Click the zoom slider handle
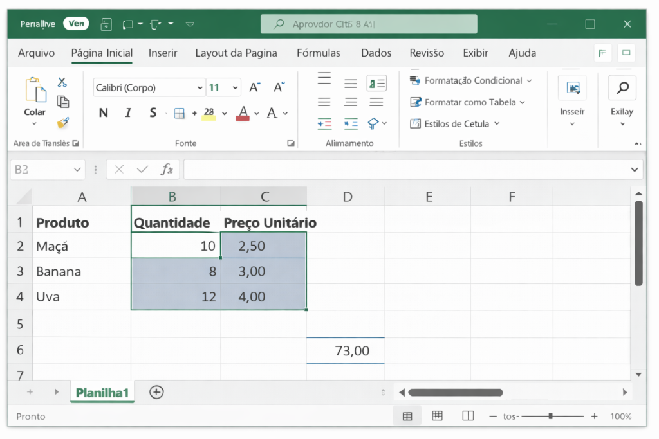 550,416
